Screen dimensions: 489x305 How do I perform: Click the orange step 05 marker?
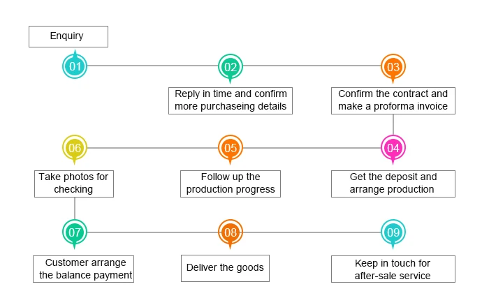[x=231, y=148]
